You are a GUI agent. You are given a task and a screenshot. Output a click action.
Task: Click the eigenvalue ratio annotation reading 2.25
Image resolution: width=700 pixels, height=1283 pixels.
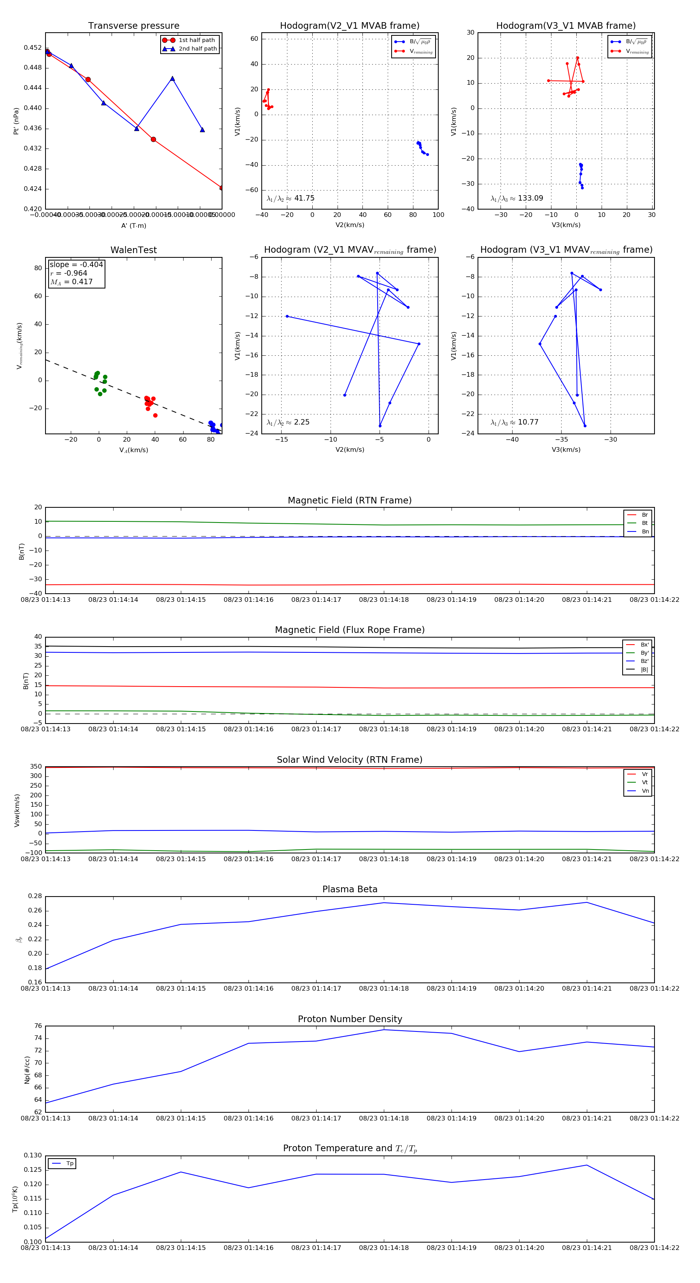(288, 422)
